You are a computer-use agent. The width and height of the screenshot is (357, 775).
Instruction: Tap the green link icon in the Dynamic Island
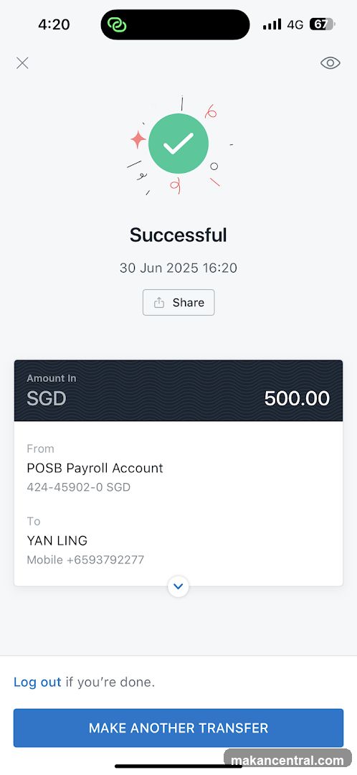click(x=117, y=24)
